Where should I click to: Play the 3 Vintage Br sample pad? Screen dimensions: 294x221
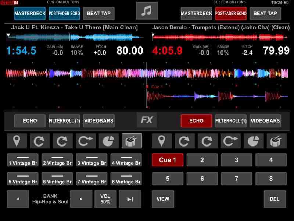(x=92, y=160)
